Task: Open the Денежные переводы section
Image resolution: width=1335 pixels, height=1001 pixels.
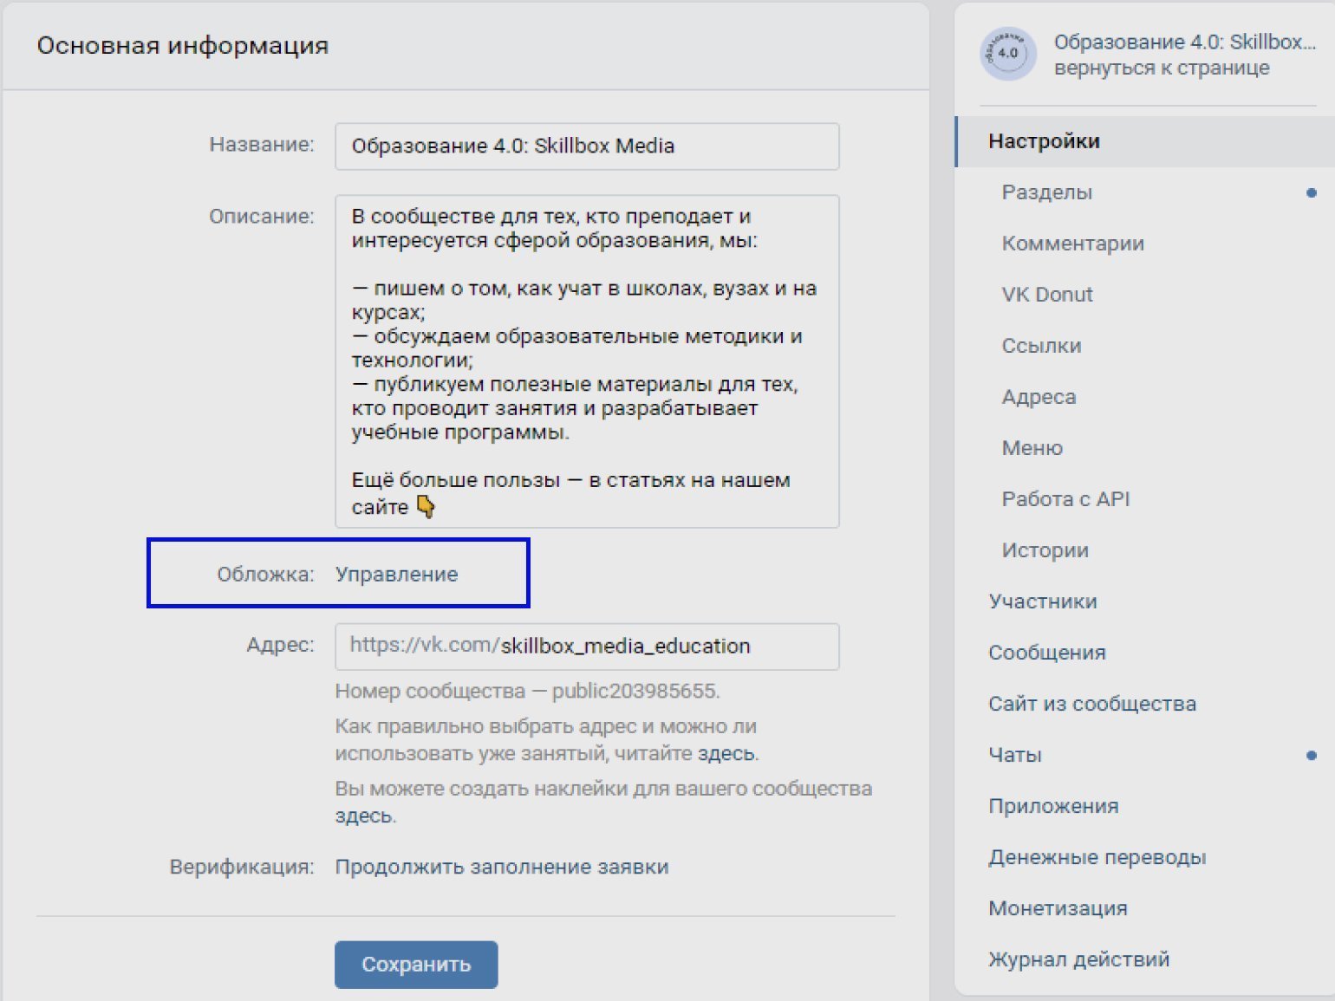Action: point(1097,857)
